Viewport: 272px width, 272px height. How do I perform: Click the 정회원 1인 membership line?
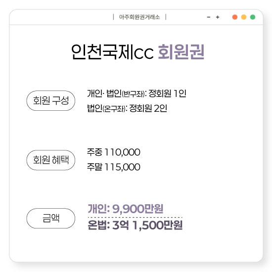point(136,93)
